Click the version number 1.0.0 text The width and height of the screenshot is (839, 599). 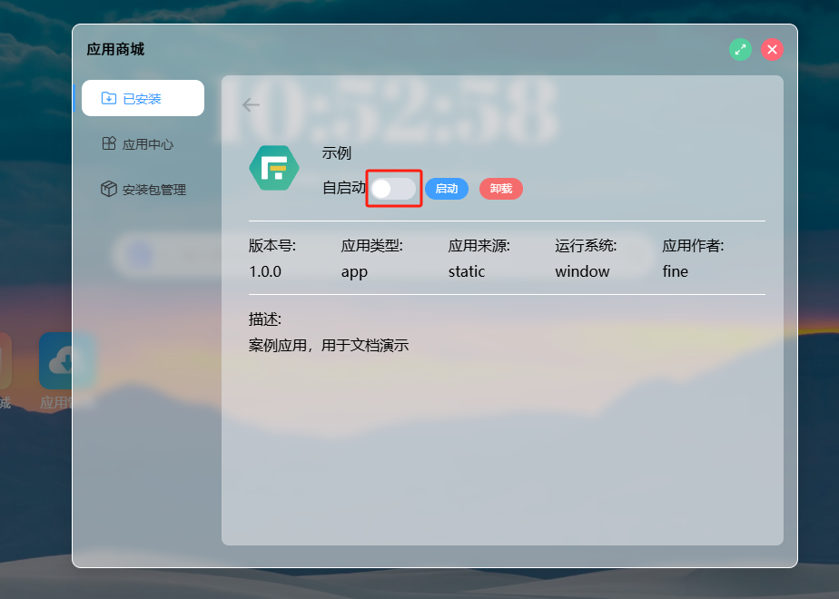click(263, 270)
